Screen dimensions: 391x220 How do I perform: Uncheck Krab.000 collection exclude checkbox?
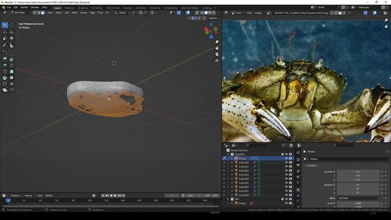click(282, 155)
